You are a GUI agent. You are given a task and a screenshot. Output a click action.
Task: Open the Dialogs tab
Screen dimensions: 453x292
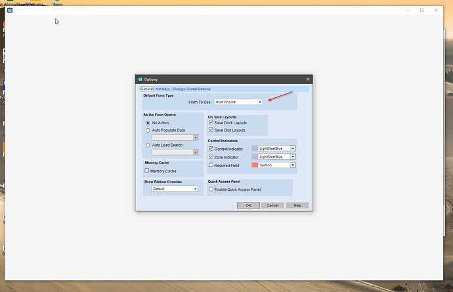click(179, 89)
